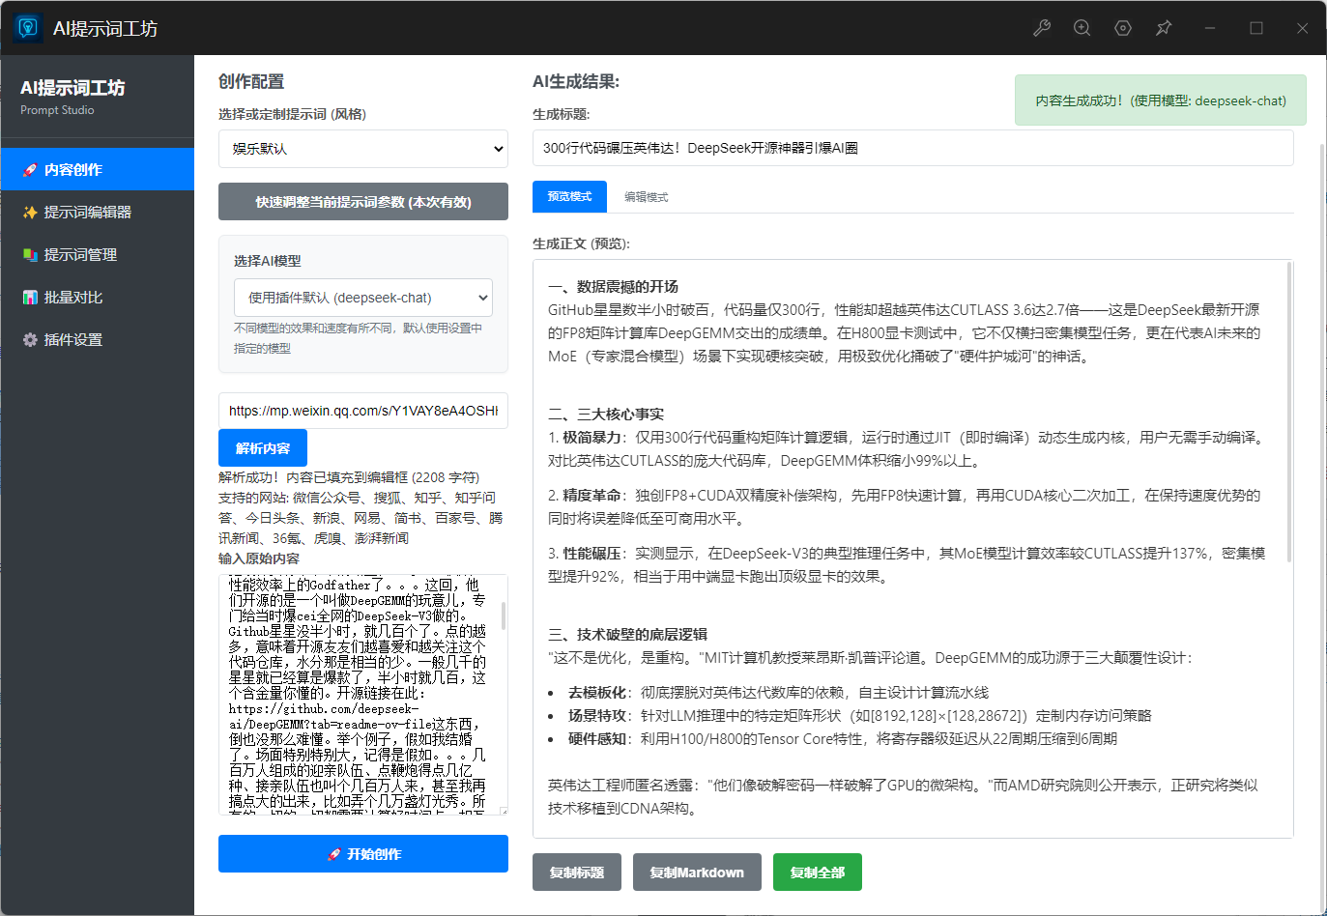This screenshot has height=916, width=1327.
Task: Open 提示词编辑器 in the sidebar
Action: point(97,212)
